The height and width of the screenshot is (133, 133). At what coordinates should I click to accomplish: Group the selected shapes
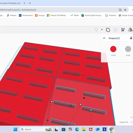(x=108, y=30)
